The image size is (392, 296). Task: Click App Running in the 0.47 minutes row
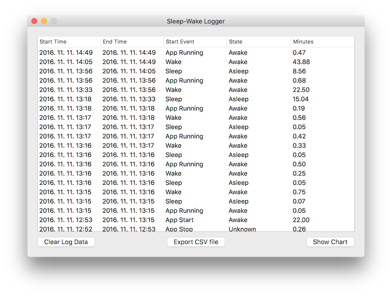point(184,53)
